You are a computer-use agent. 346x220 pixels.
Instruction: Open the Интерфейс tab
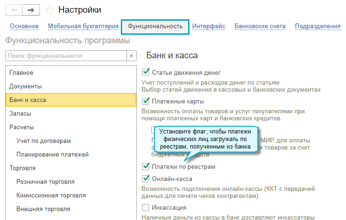(209, 26)
